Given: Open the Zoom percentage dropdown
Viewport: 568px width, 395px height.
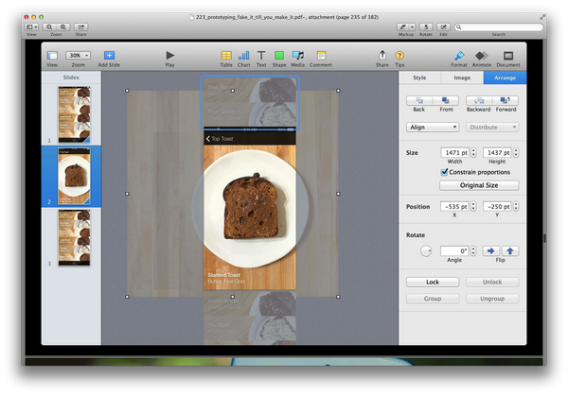Looking at the screenshot, I should [79, 56].
